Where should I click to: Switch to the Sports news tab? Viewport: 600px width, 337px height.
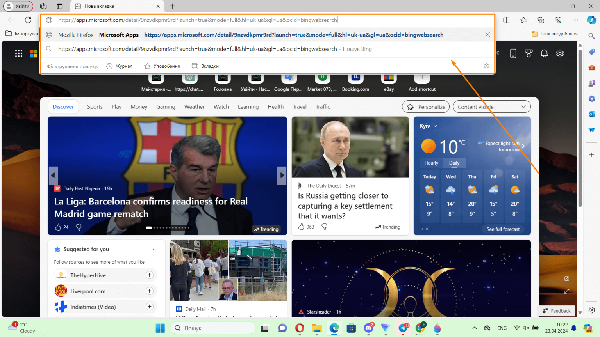95,106
